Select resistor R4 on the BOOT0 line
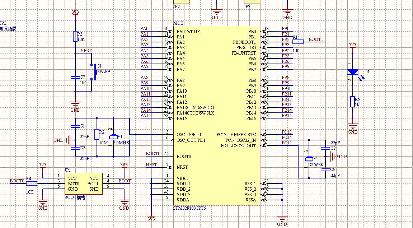 (32, 183)
